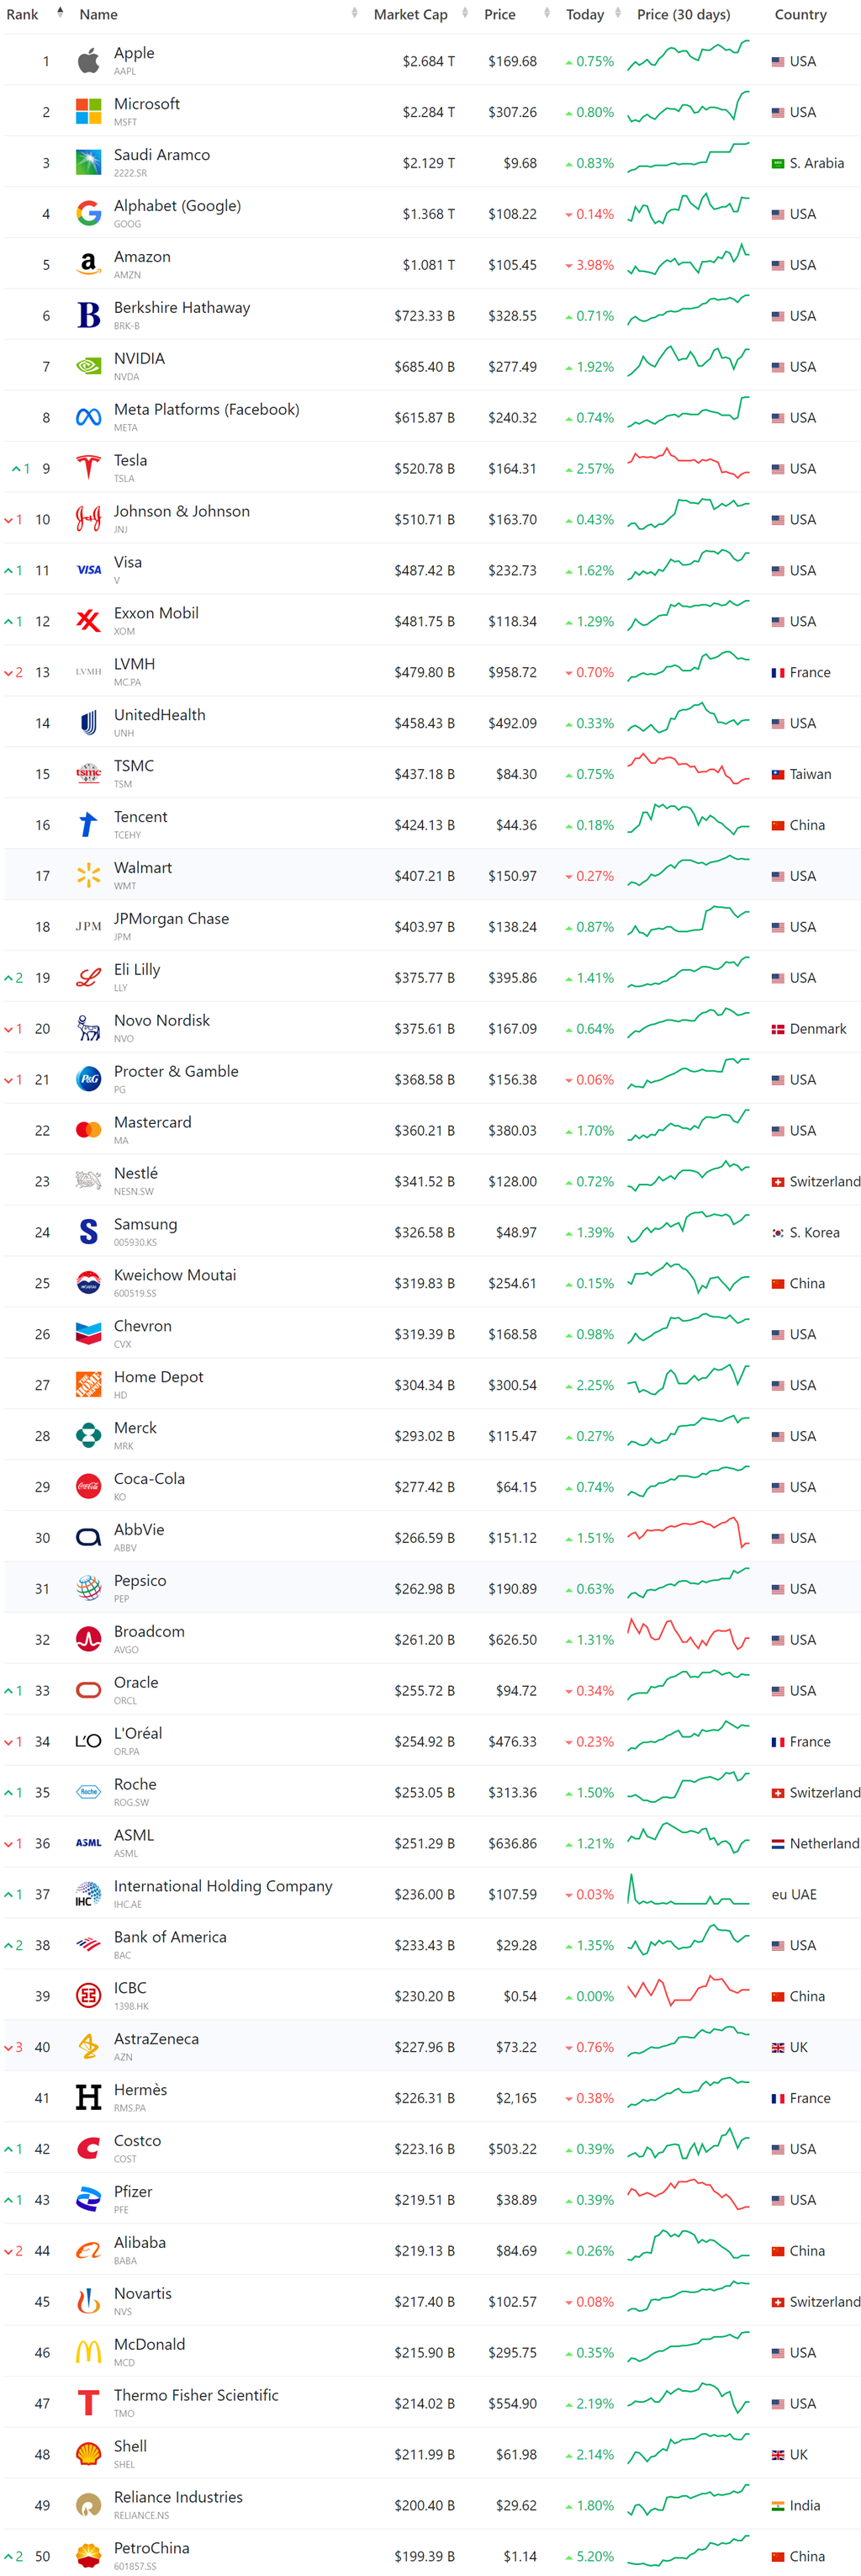The image size is (861, 2576).
Task: Click the Mastercard logo icon
Action: click(88, 1130)
